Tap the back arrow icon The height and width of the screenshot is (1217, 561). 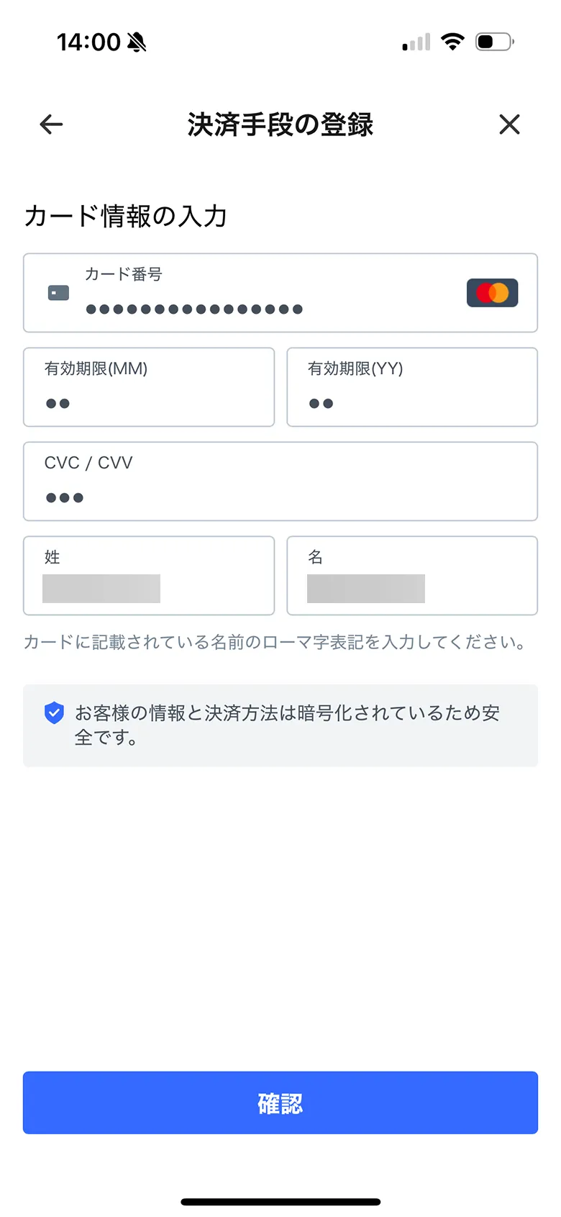pyautogui.click(x=51, y=125)
